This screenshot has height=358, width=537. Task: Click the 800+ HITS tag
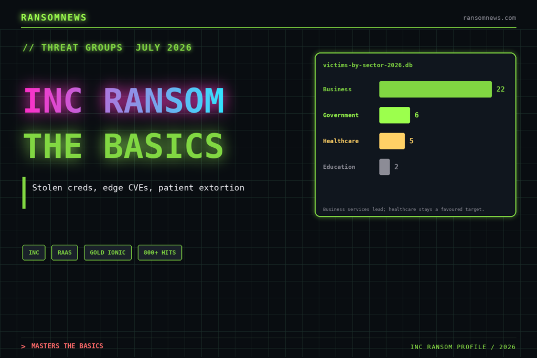(x=159, y=253)
